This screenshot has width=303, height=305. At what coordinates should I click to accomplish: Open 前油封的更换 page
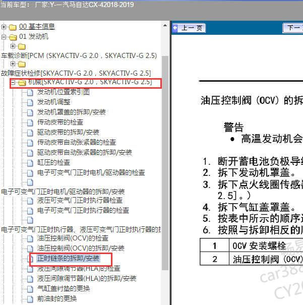57,299
